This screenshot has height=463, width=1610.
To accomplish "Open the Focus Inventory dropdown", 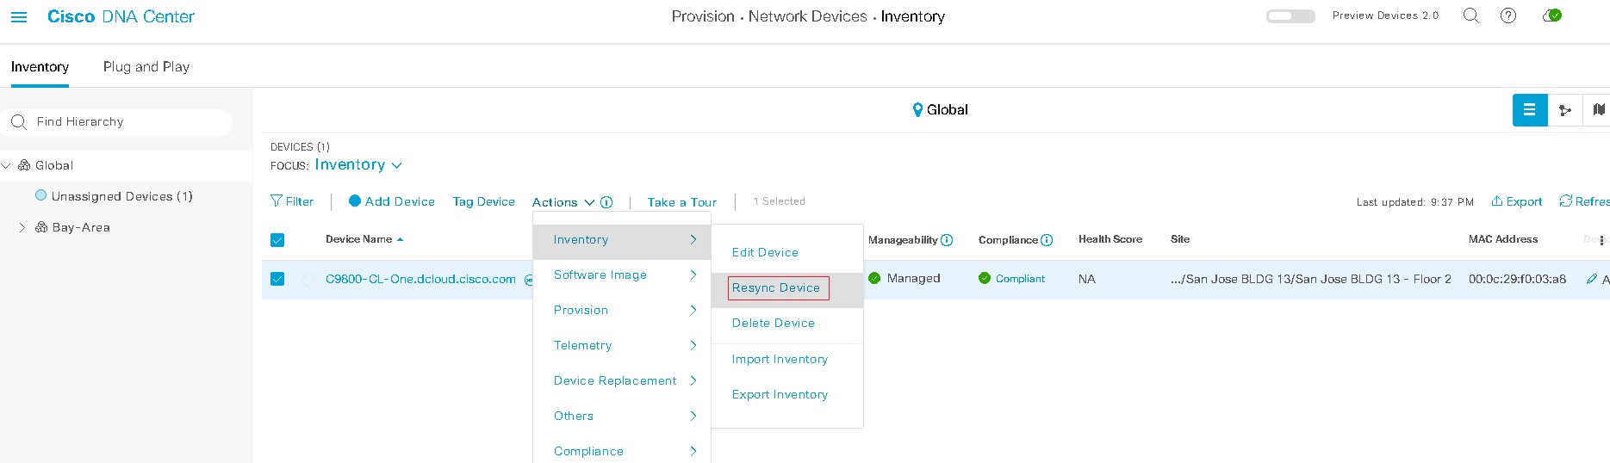I will pyautogui.click(x=358, y=164).
